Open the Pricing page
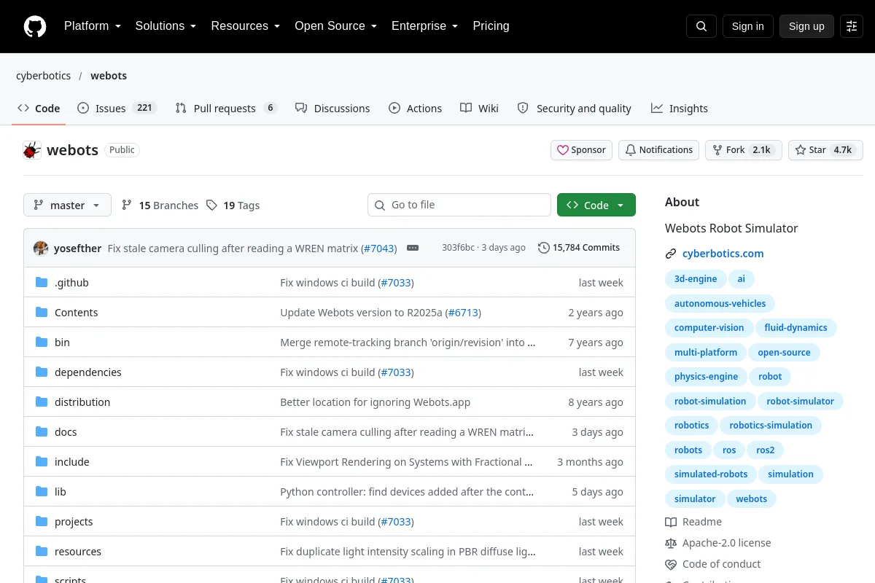The width and height of the screenshot is (875, 583). tap(491, 26)
